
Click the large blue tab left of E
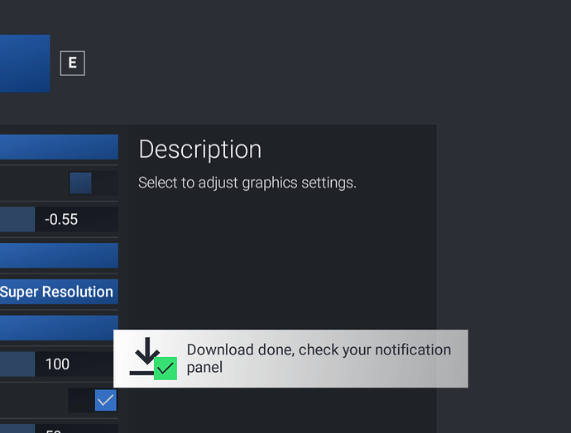(25, 64)
